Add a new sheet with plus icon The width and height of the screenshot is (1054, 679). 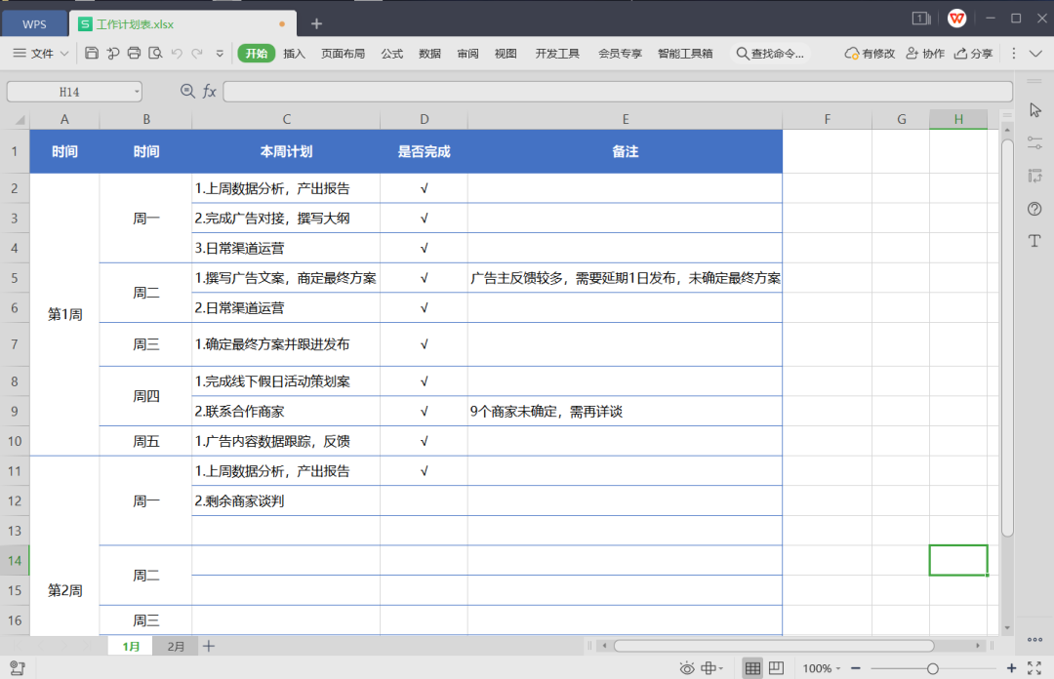[x=208, y=646]
